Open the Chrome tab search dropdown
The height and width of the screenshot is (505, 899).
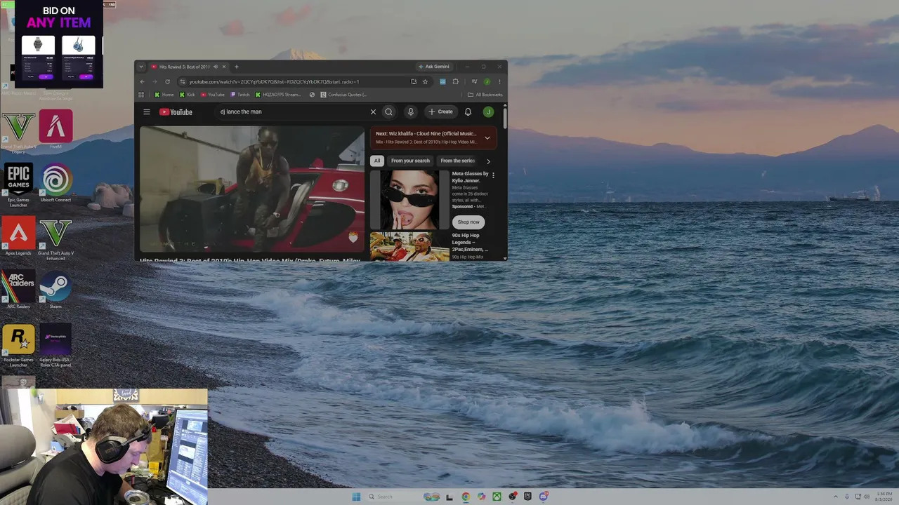point(141,67)
